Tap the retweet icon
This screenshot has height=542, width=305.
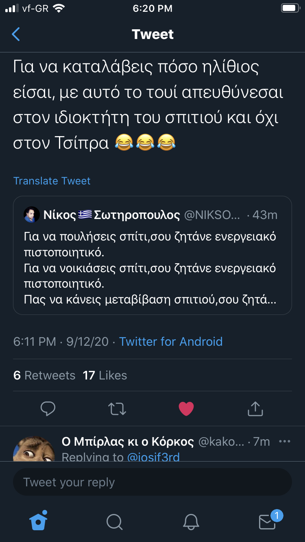click(x=117, y=409)
